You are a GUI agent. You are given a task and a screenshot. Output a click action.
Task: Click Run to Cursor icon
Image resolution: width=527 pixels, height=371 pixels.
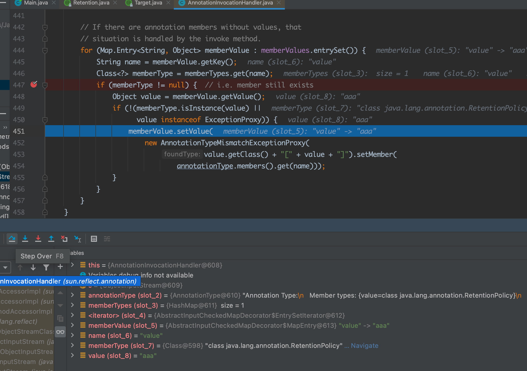tap(77, 239)
